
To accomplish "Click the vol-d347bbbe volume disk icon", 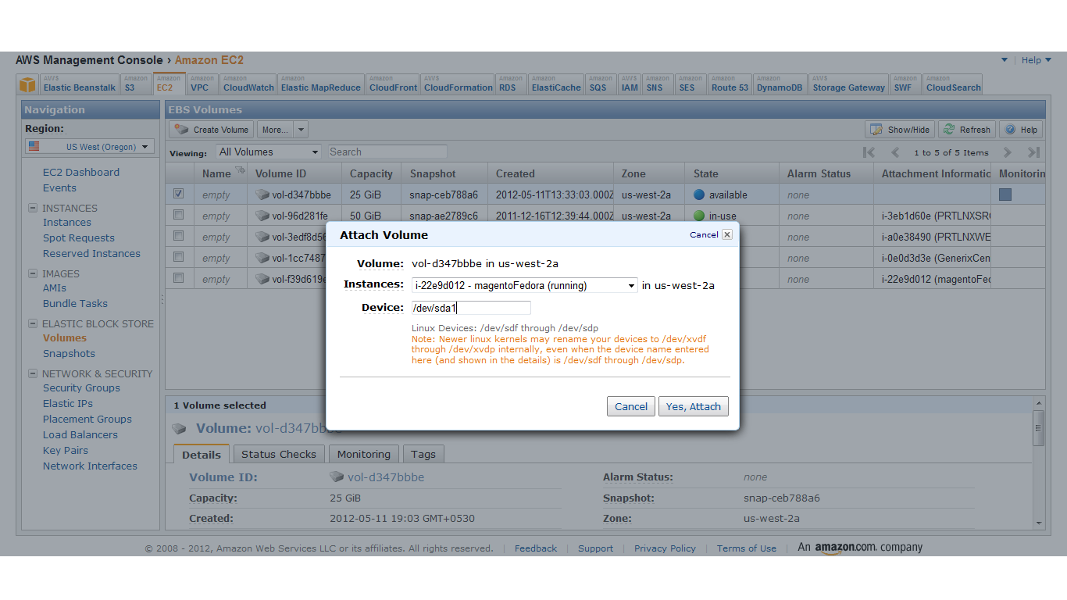I will click(262, 195).
